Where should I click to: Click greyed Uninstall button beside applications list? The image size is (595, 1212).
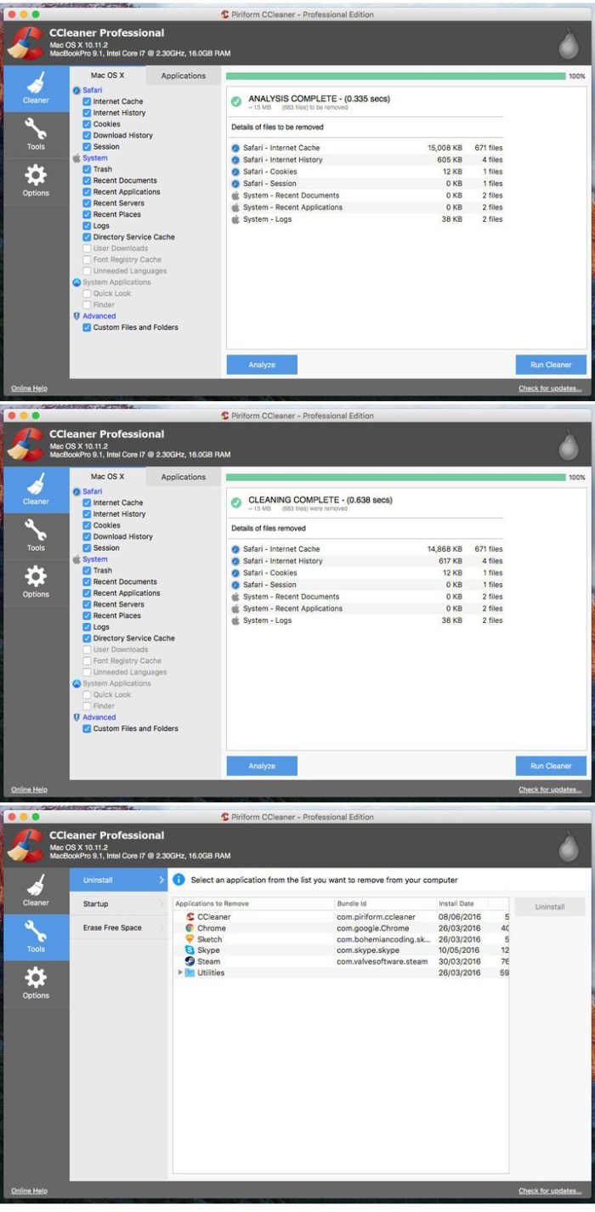550,907
